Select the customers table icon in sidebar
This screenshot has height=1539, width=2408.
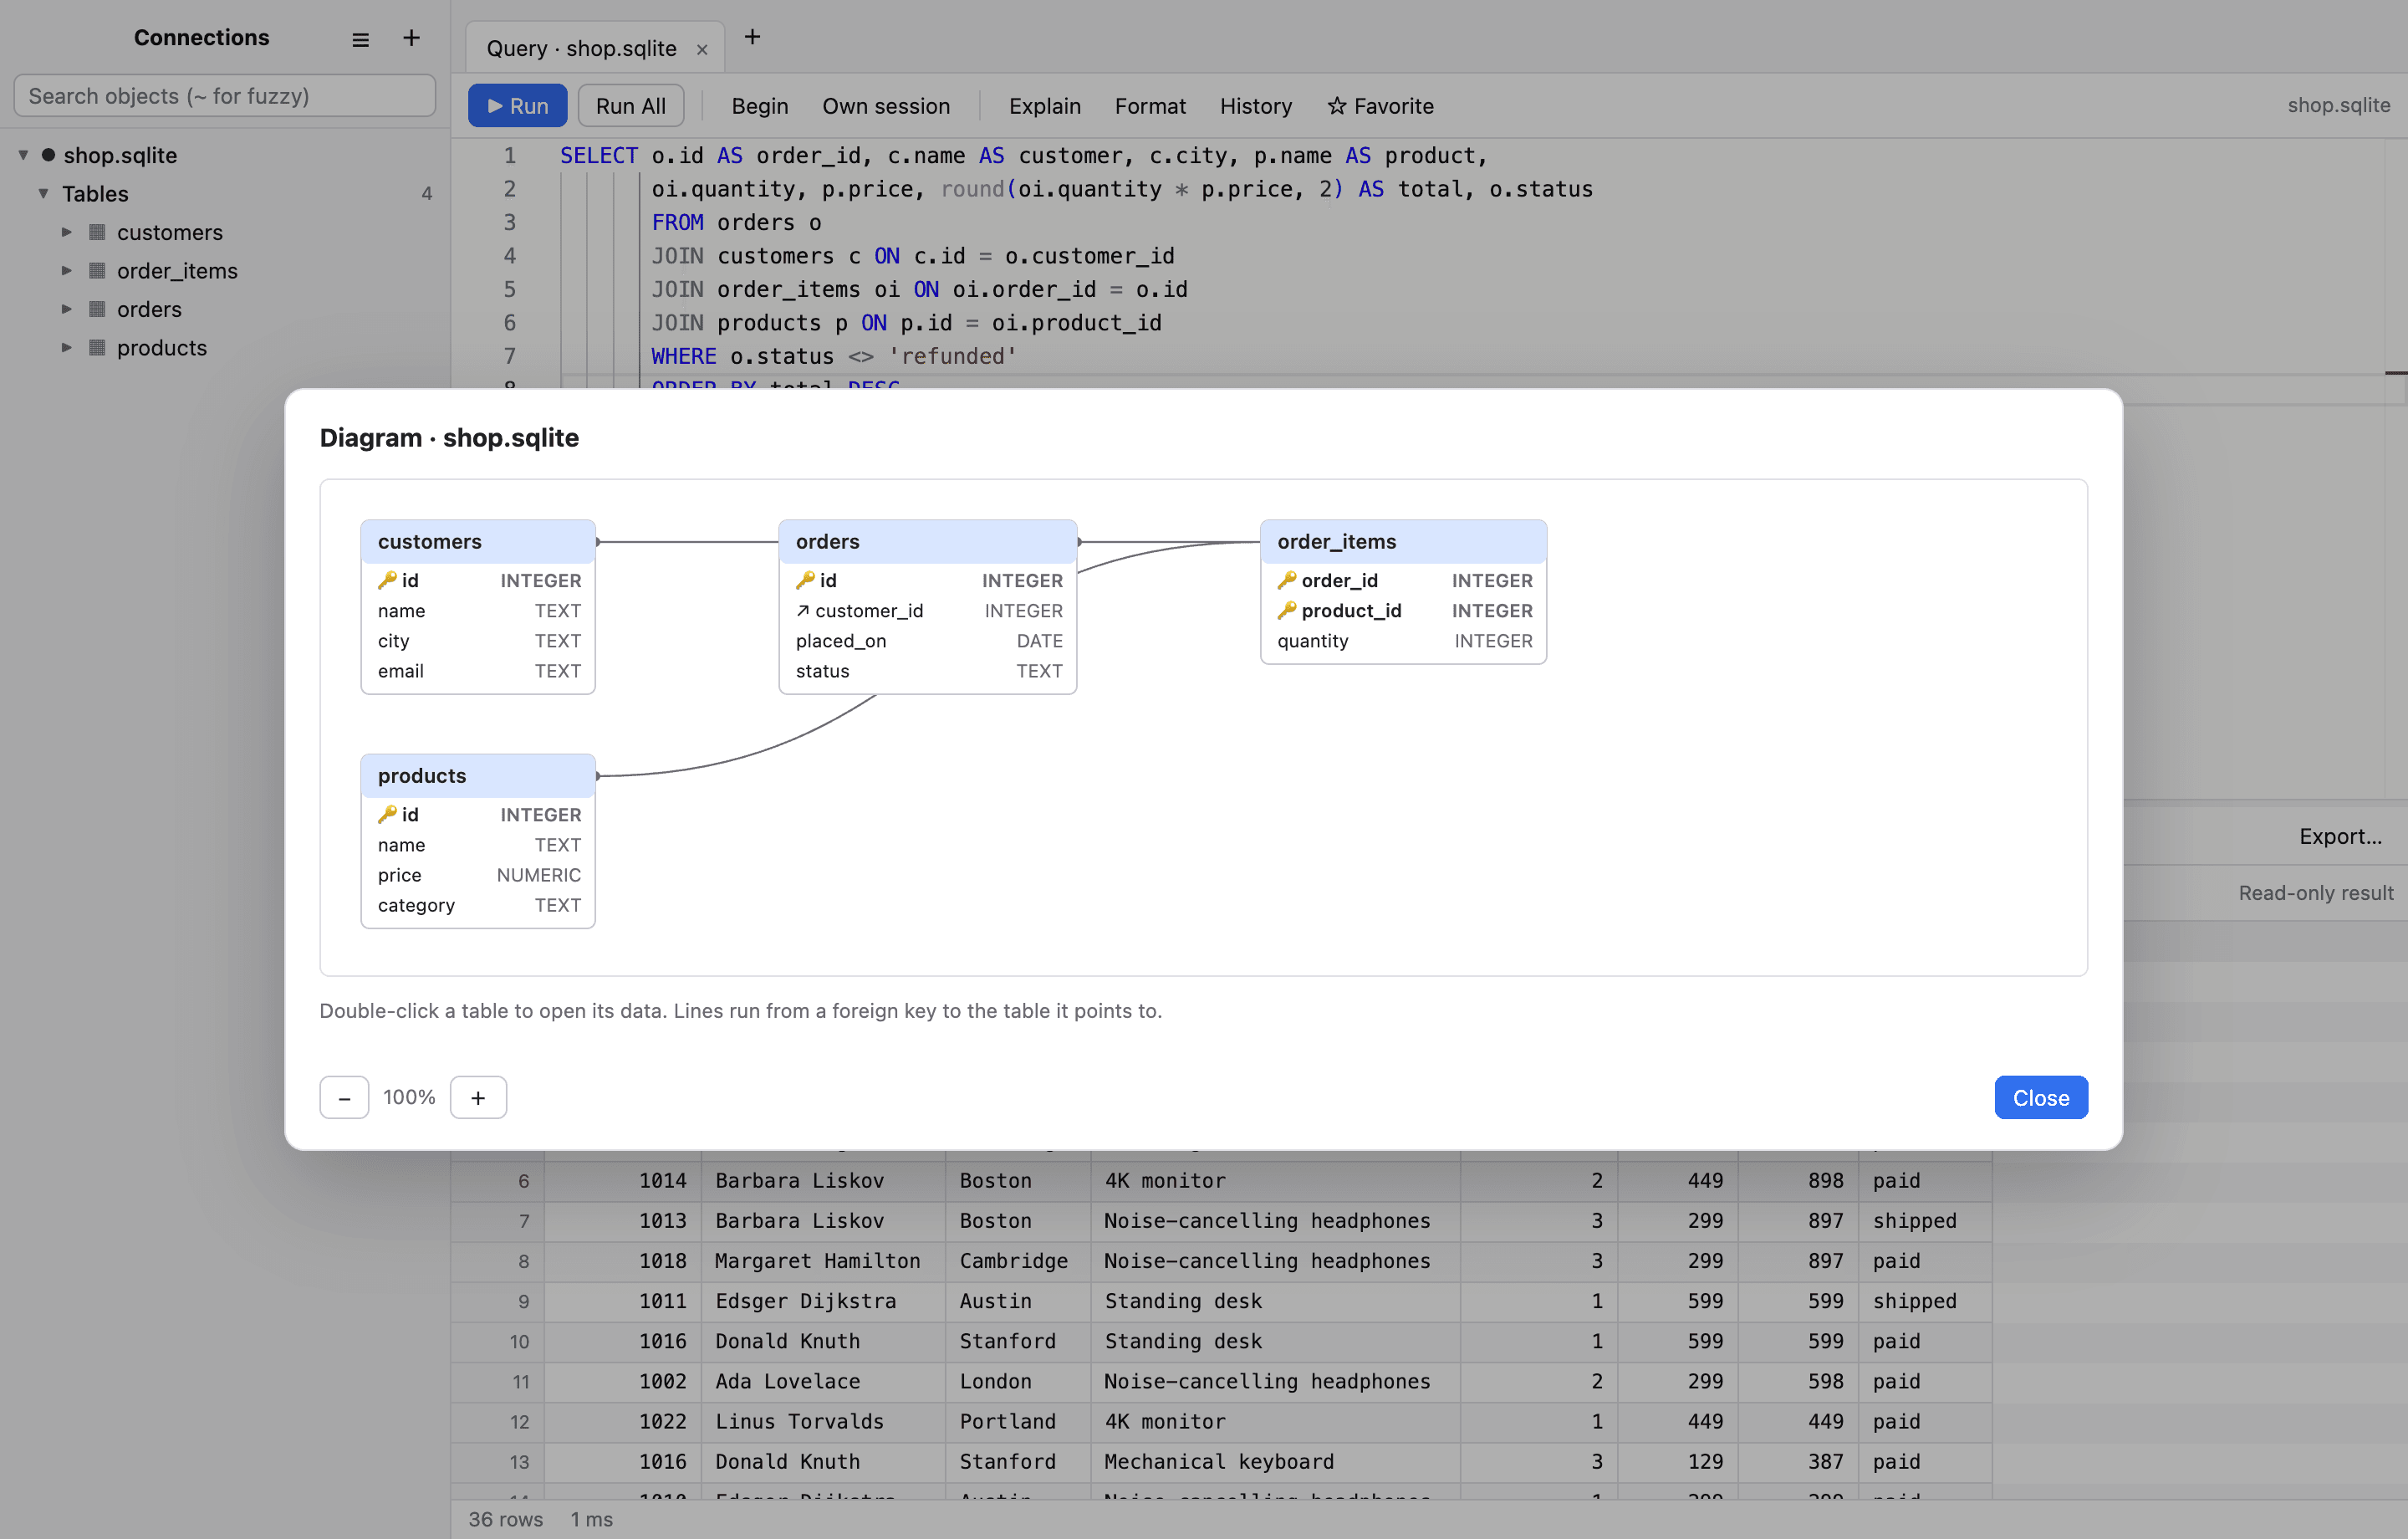click(x=97, y=233)
